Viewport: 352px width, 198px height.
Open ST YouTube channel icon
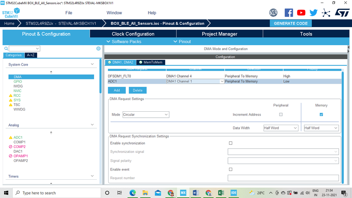point(301,13)
